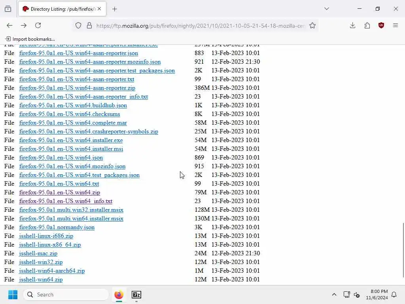
Task: Open firefox-95.0a1.normandy.json link
Action: click(x=57, y=227)
